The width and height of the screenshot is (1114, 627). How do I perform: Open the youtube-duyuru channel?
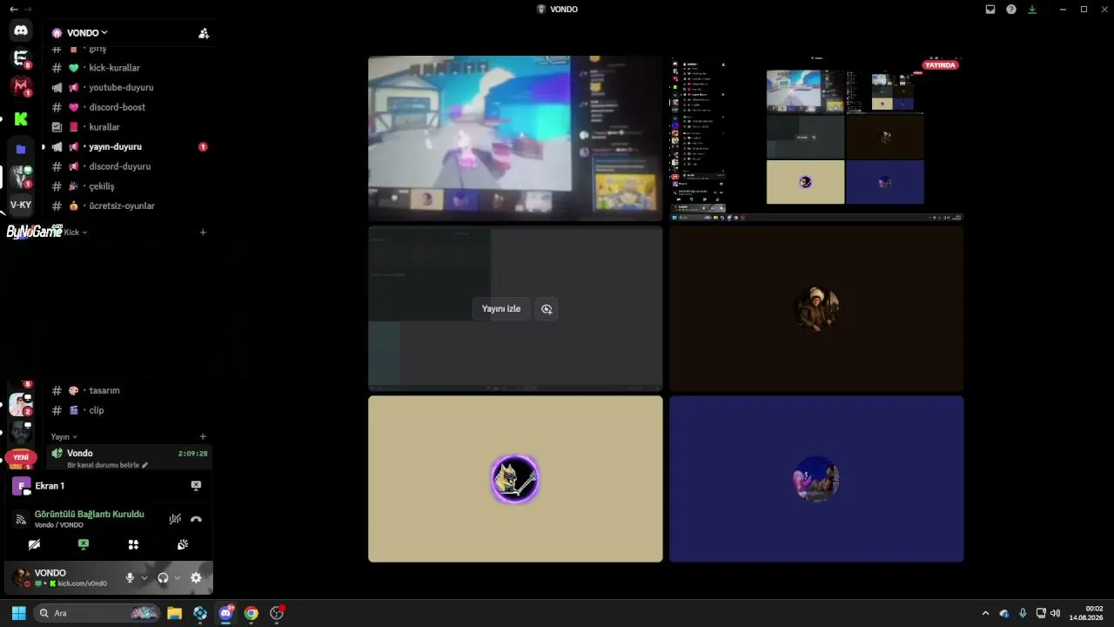(128, 88)
